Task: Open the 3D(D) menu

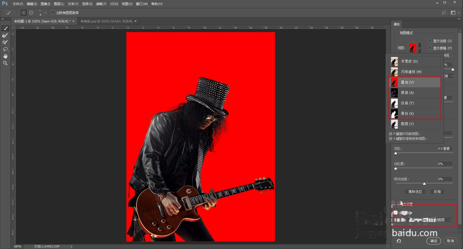Action: pyautogui.click(x=114, y=4)
